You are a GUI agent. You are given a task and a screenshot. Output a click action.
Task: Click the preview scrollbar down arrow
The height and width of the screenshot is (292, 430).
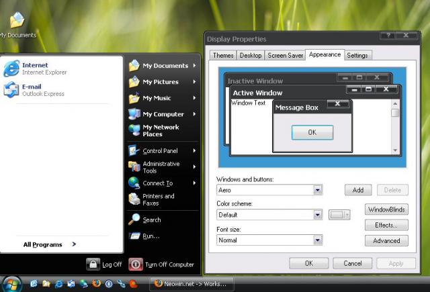pos(395,150)
